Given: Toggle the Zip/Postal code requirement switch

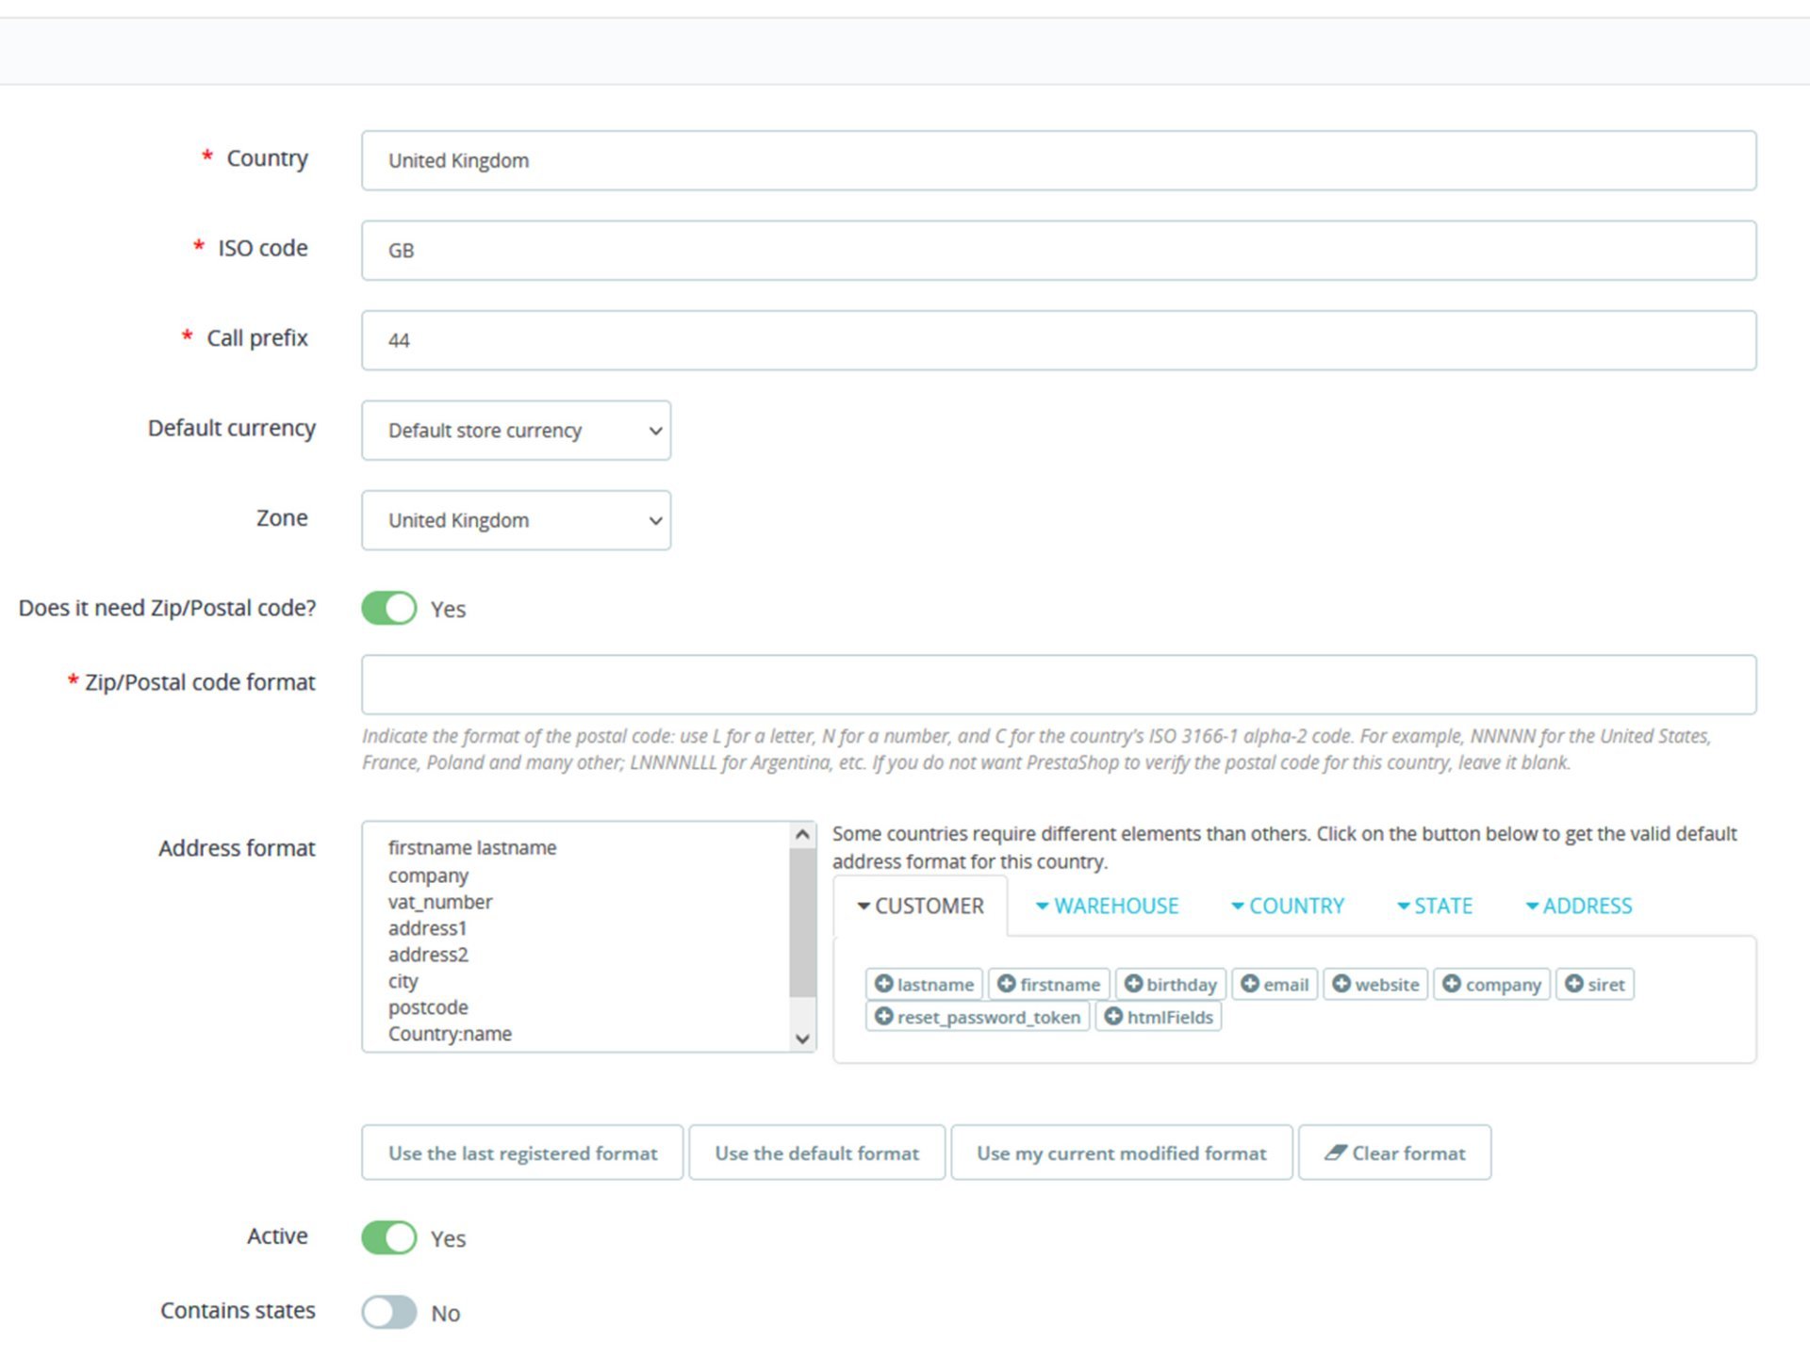Looking at the screenshot, I should (x=388, y=608).
